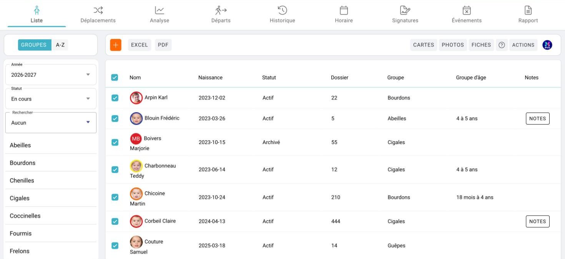Uncheck the Charbonneau Teddy row checkbox

(115, 169)
